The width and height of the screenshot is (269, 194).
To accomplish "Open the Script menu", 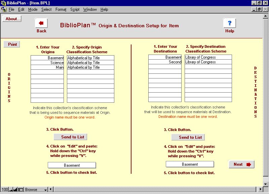I will (x=75, y=9).
